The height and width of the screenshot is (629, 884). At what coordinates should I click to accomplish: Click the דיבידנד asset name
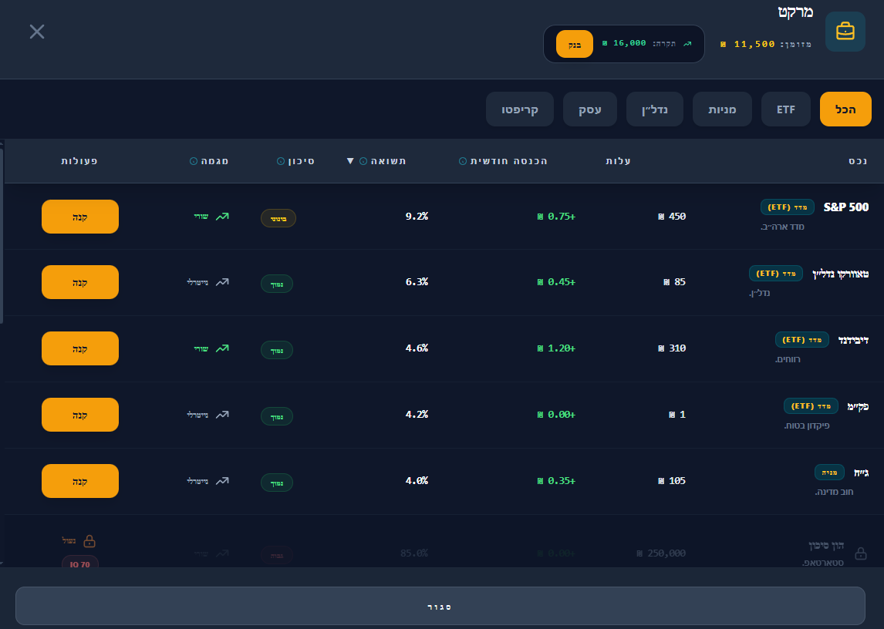(x=853, y=340)
